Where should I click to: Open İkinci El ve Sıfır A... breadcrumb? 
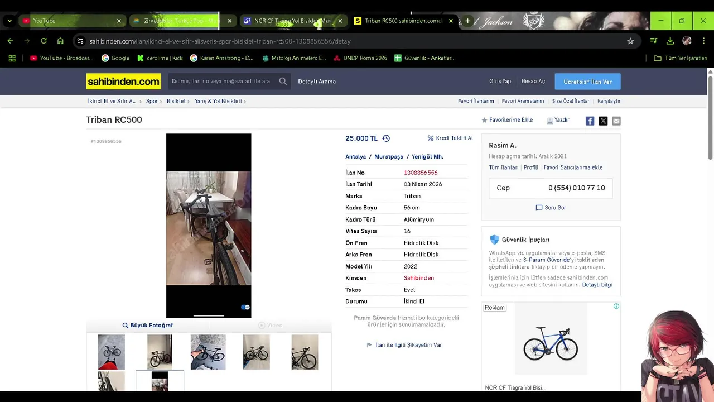pos(112,101)
